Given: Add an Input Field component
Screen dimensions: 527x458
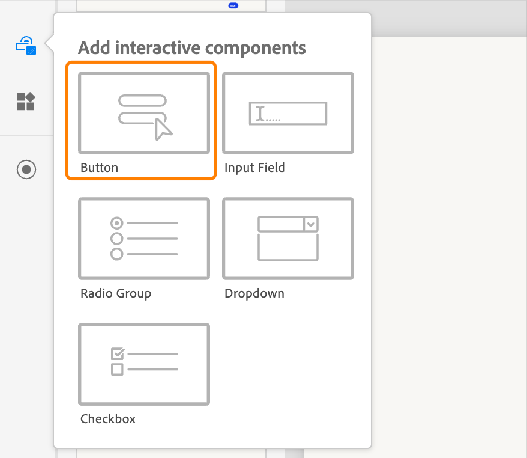Looking at the screenshot, I should [x=288, y=113].
